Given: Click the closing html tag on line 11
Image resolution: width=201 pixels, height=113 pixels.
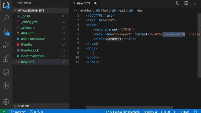Looking at the screenshot, I should pos(92,62).
